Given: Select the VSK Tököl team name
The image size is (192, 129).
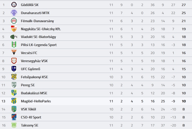Looking at the screenshot, I should coord(28,109).
